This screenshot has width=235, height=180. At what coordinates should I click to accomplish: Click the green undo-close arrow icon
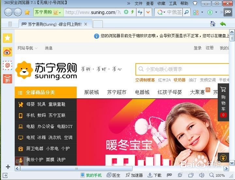(x=223, y=24)
